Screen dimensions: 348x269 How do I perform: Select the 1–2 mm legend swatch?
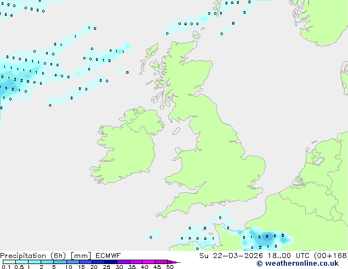click(x=35, y=262)
